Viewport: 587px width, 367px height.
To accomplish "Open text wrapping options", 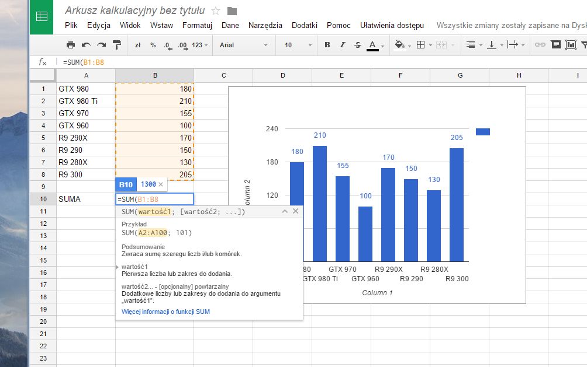I will 513,45.
